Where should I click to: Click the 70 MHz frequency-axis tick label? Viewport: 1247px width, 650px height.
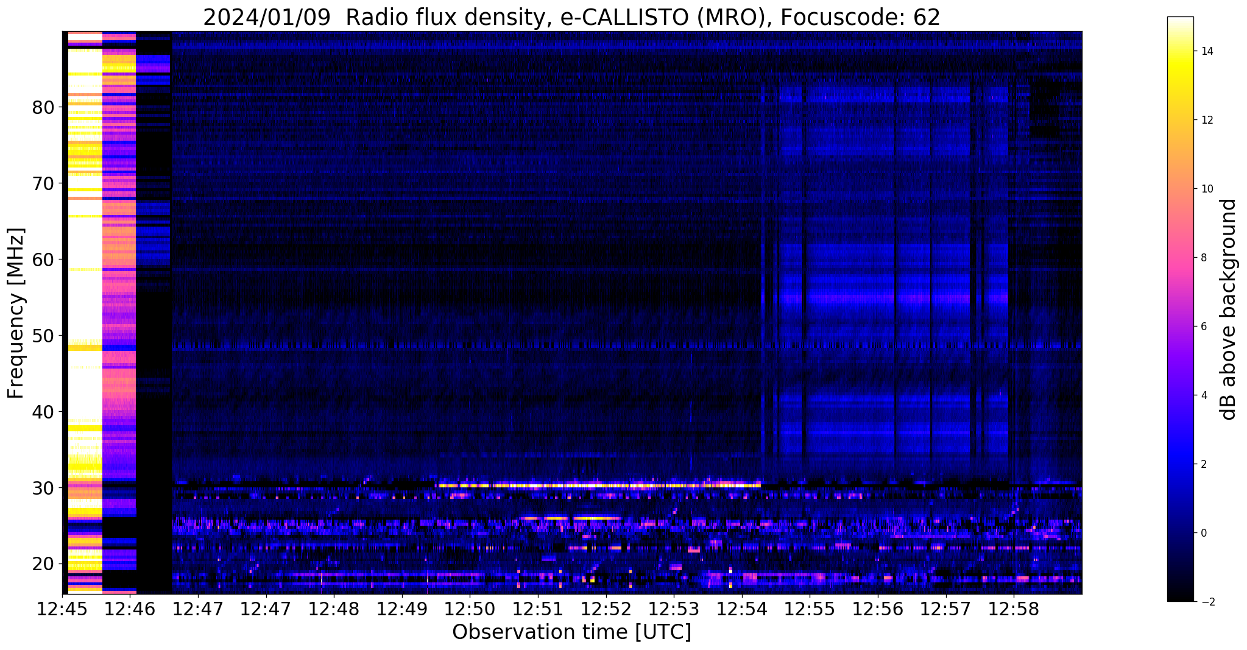[x=43, y=183]
